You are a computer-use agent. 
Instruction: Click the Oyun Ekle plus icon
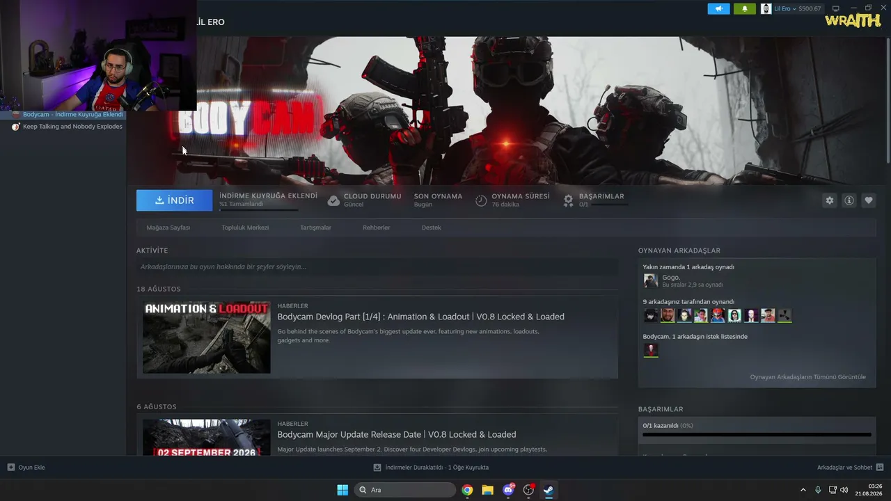11,468
